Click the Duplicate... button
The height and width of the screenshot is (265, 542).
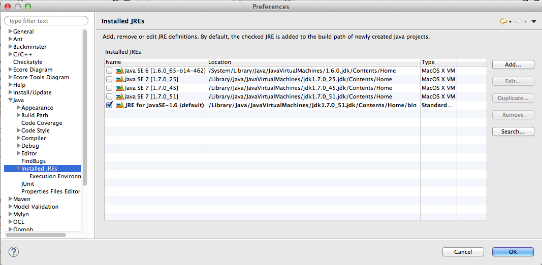[x=513, y=98]
